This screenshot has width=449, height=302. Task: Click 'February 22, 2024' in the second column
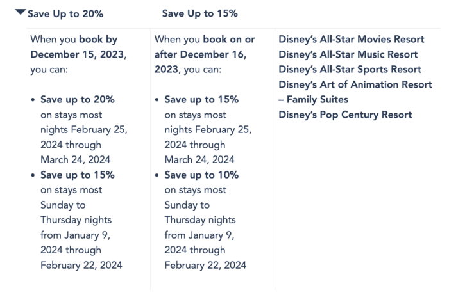coord(205,266)
